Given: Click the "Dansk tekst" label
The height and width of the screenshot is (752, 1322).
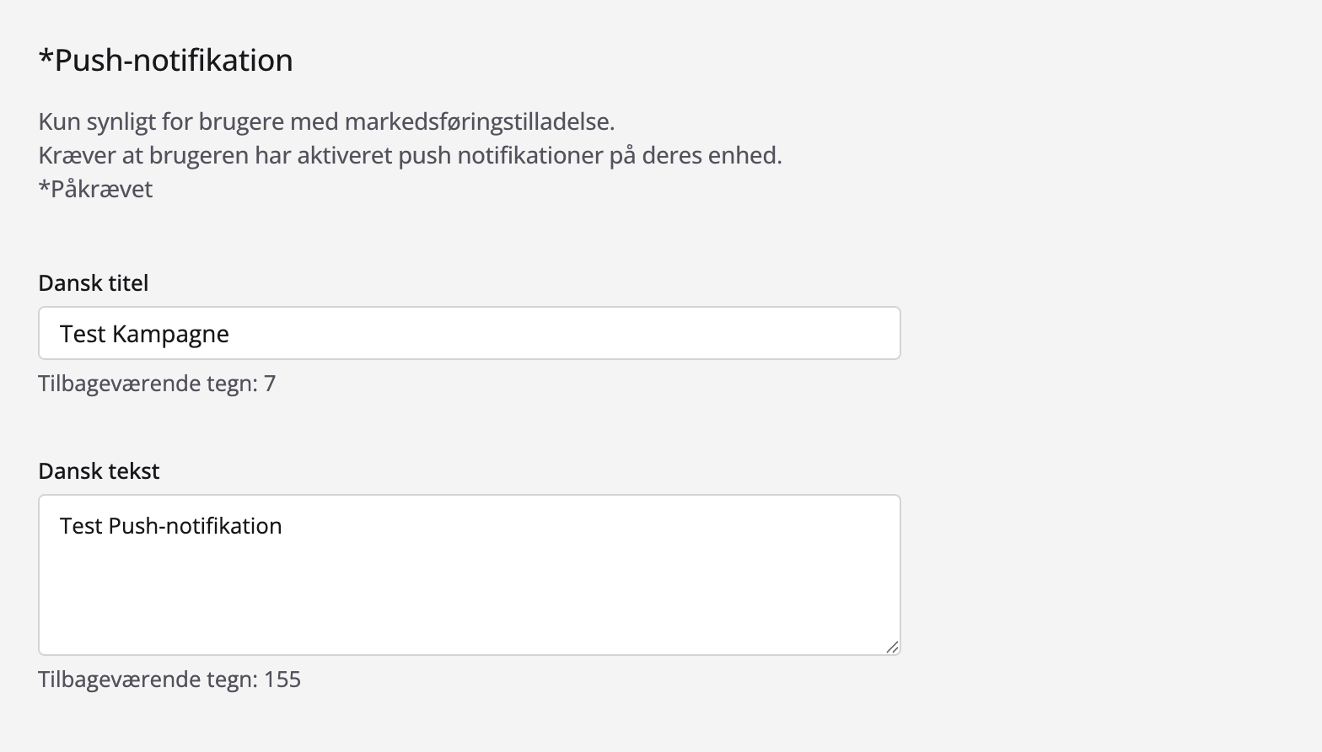Looking at the screenshot, I should (x=99, y=471).
